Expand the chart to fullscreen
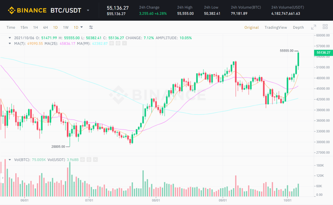The image size is (333, 205). point(314,27)
